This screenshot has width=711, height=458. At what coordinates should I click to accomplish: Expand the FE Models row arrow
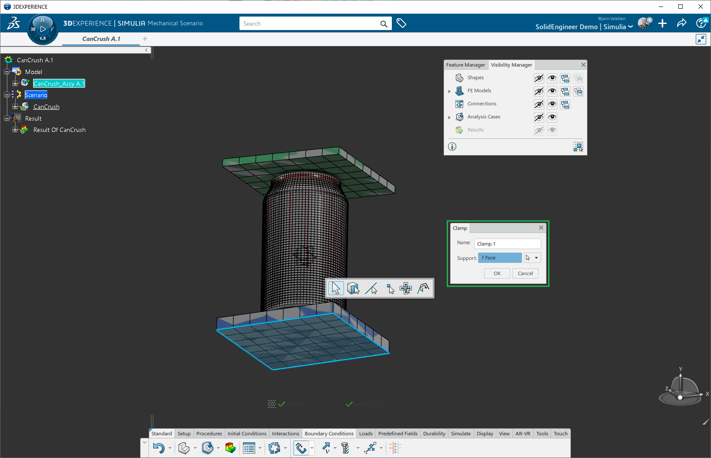pyautogui.click(x=449, y=91)
